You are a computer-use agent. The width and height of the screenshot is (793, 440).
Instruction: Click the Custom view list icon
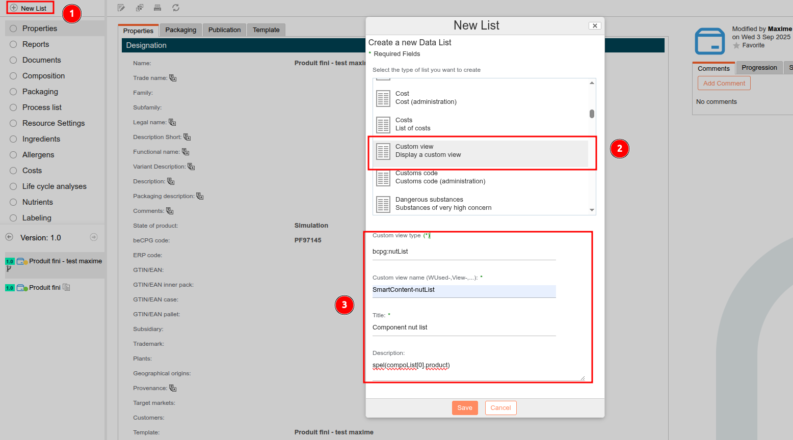point(383,151)
